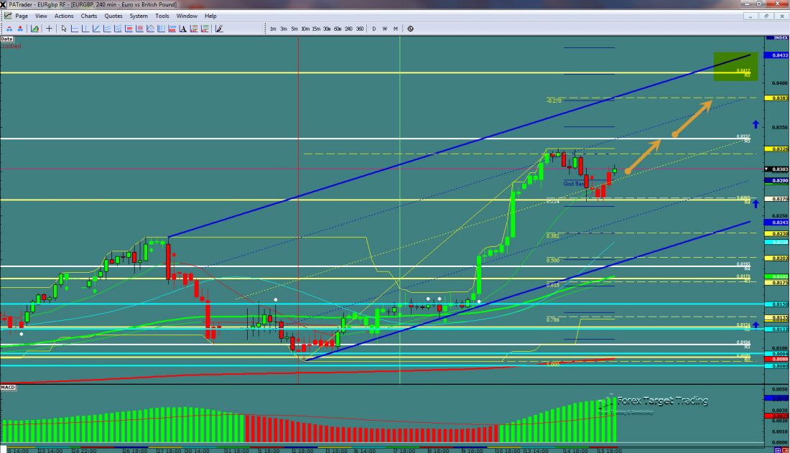Click the Data label at the chart corner
Screen dimensions: 790x453
[7, 39]
